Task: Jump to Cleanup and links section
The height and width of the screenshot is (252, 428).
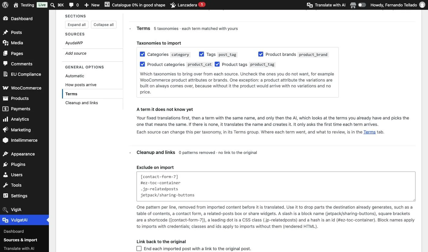Action: tap(82, 103)
